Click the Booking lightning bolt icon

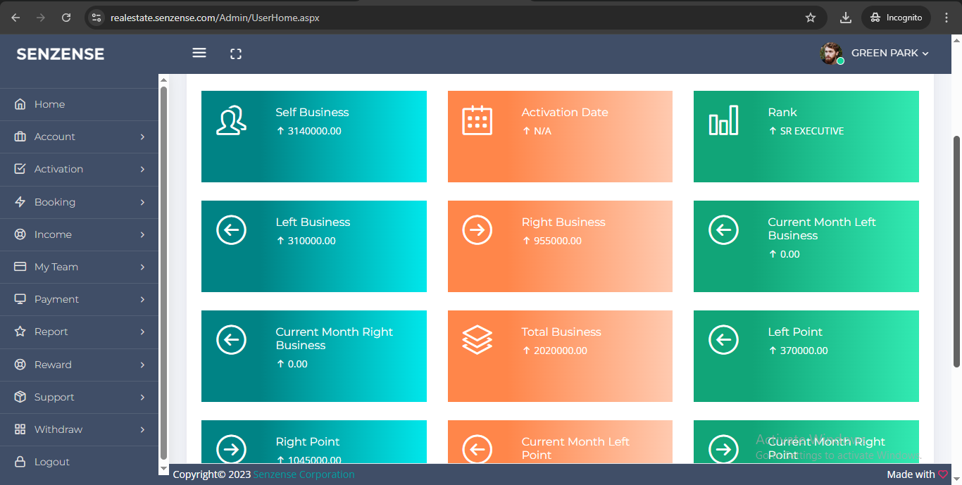(20, 202)
